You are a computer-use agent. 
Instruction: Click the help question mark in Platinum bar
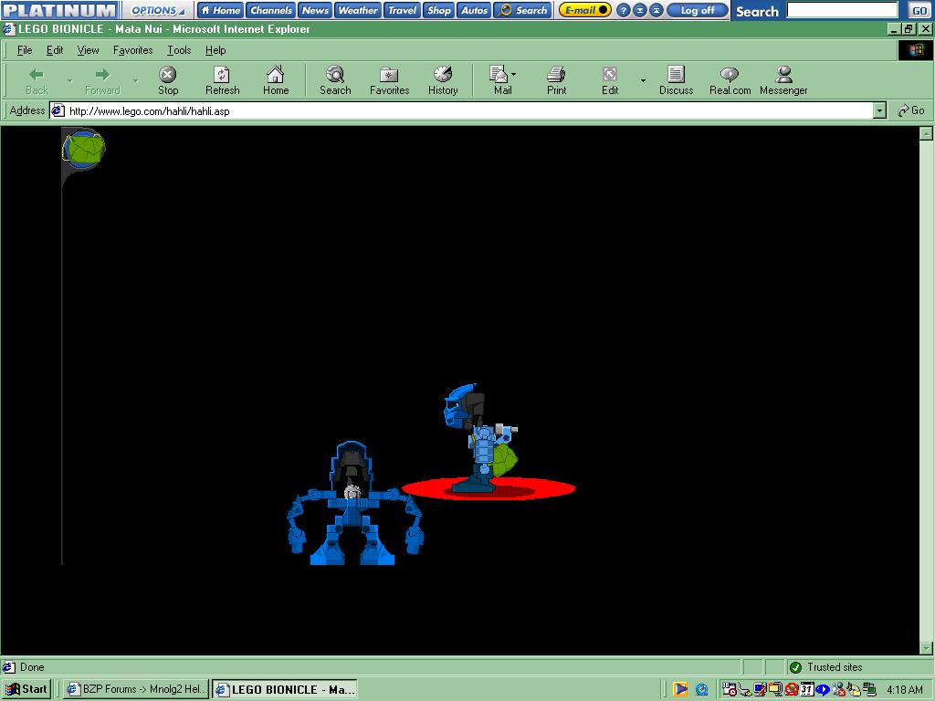(623, 10)
